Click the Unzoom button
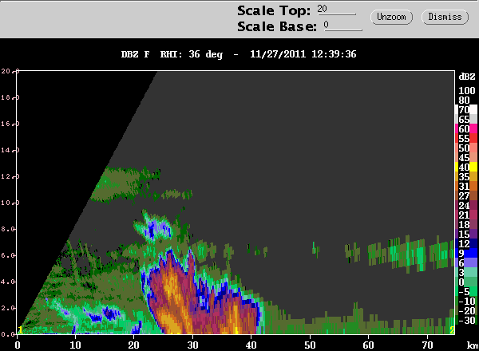Viewport: 479px width, 351px height. (x=391, y=17)
